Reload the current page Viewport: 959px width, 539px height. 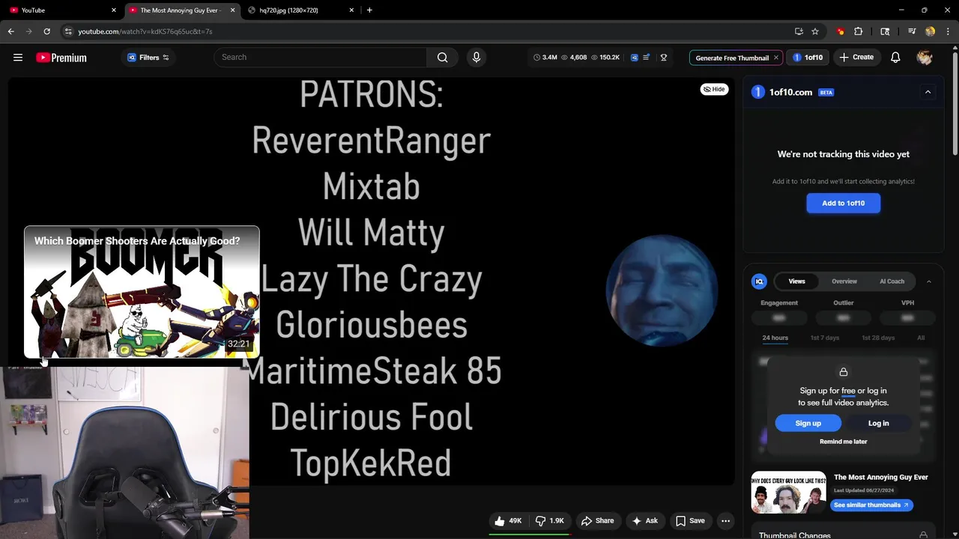click(x=46, y=31)
